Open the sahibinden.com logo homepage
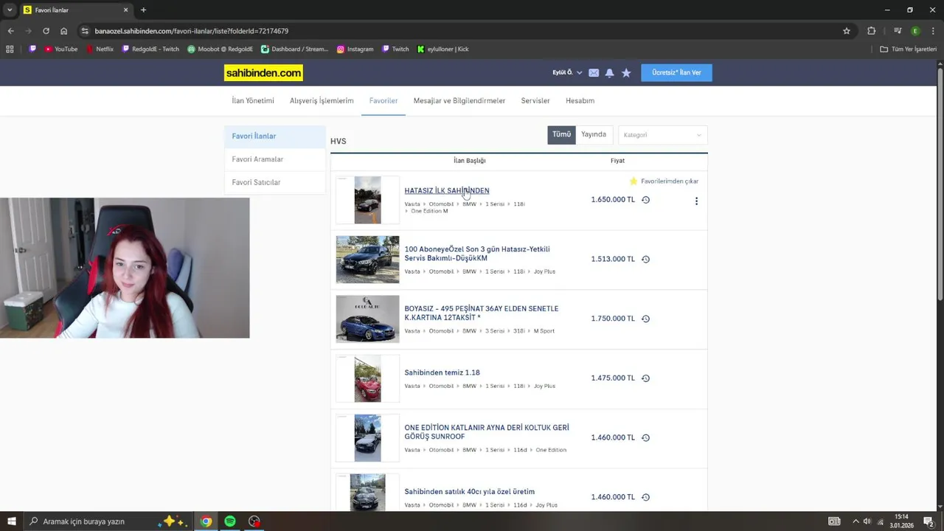This screenshot has height=531, width=944. [x=263, y=73]
